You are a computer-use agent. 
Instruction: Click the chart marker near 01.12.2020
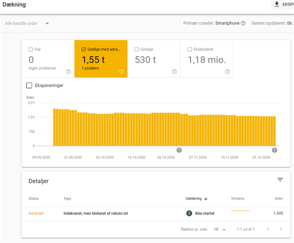click(275, 150)
